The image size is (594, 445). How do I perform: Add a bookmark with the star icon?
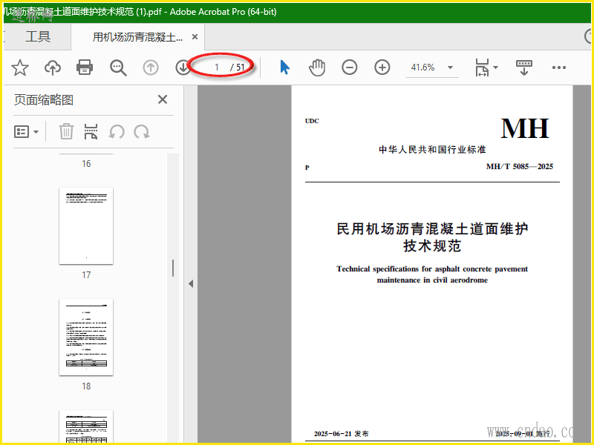(x=20, y=67)
